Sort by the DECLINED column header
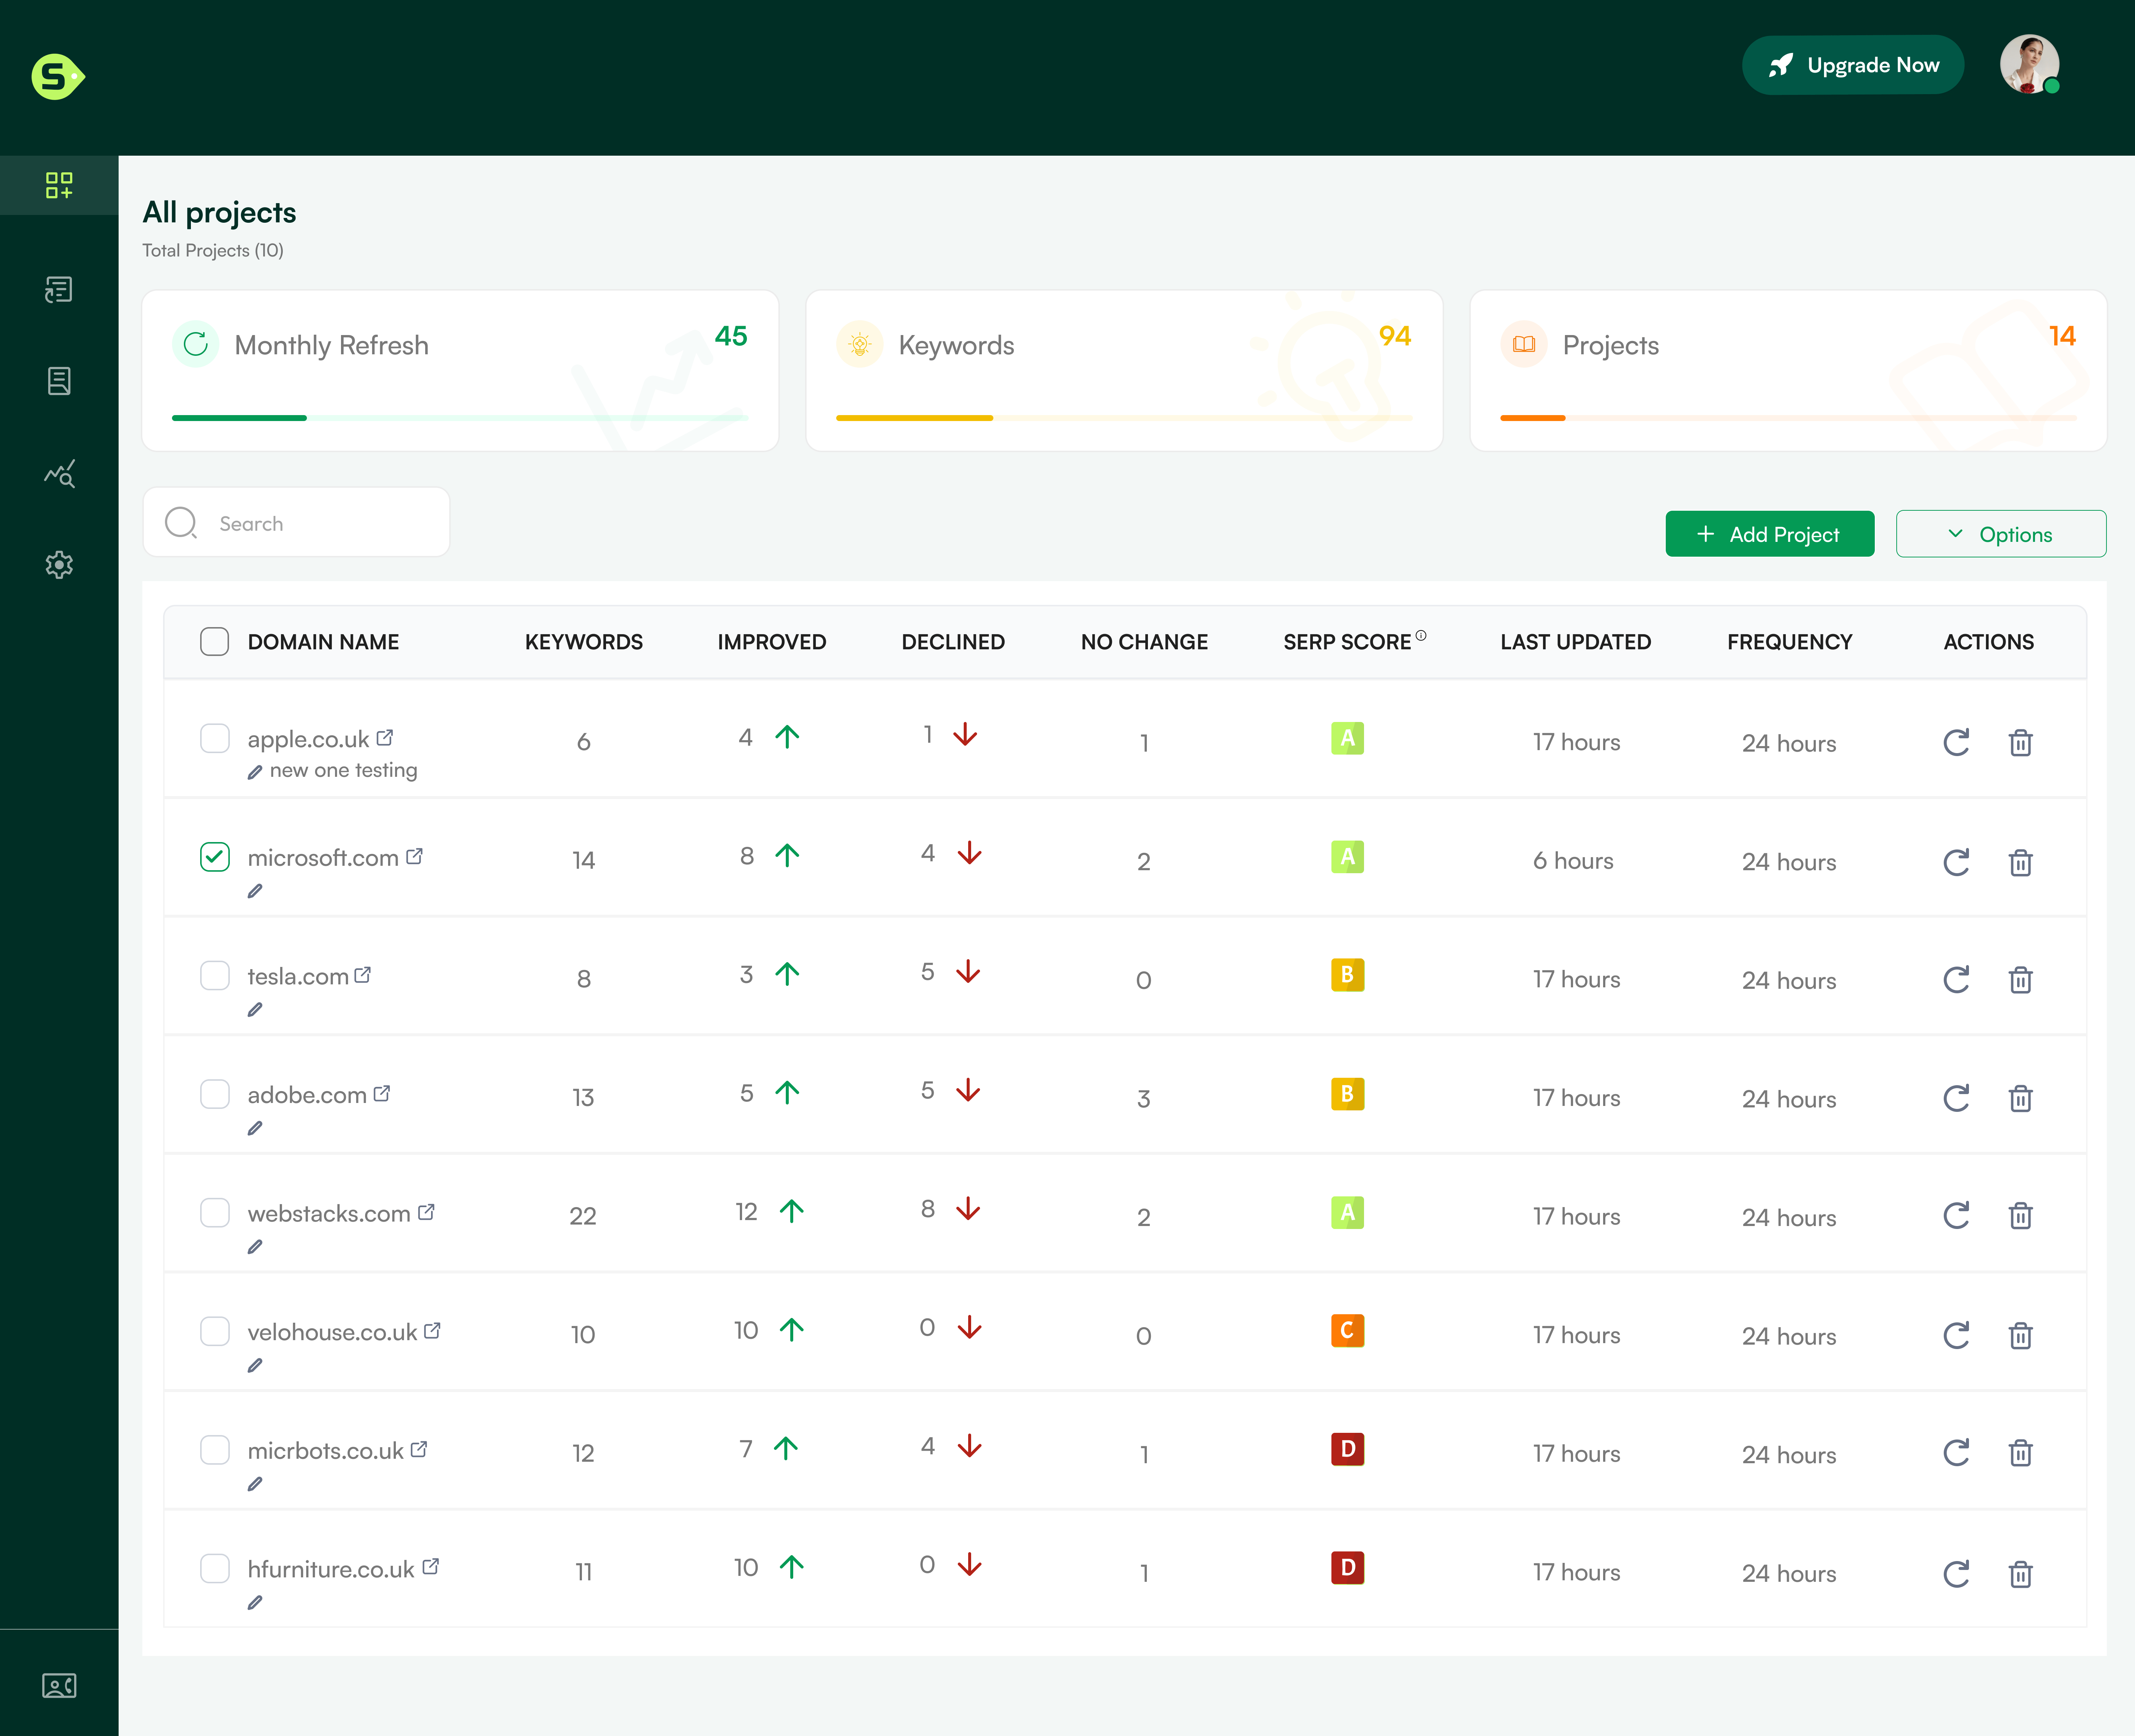 point(953,642)
